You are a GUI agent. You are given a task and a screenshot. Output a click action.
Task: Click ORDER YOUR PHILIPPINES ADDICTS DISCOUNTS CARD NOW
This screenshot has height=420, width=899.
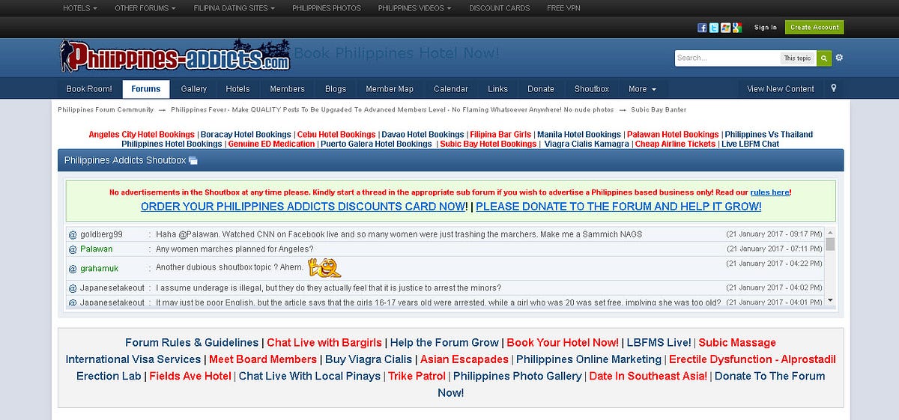303,207
